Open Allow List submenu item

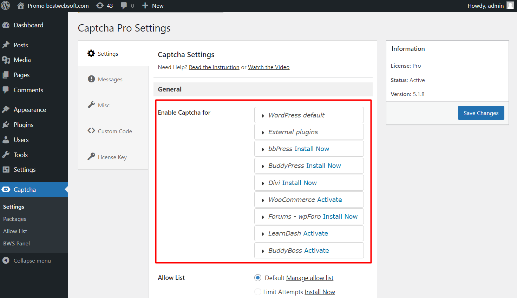(x=15, y=231)
